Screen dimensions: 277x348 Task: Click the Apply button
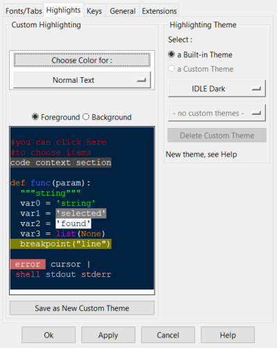108,335
